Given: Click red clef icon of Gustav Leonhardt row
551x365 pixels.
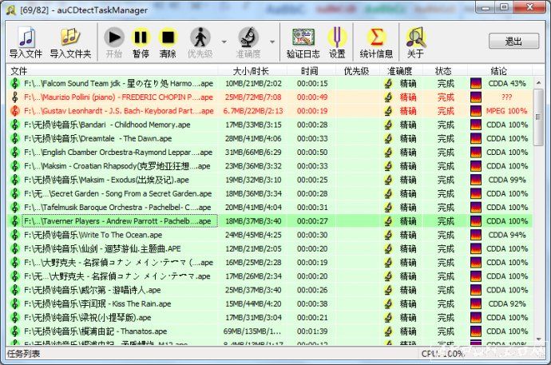Looking at the screenshot, I should 14,111.
